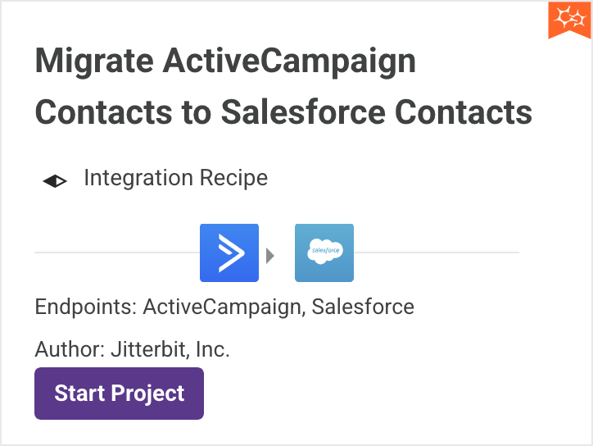Click the last word "Contacts" in the title

tap(464, 112)
